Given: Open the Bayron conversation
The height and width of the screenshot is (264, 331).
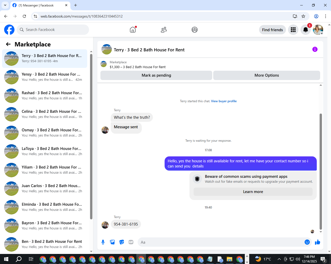Looking at the screenshot, I should 45,226.
